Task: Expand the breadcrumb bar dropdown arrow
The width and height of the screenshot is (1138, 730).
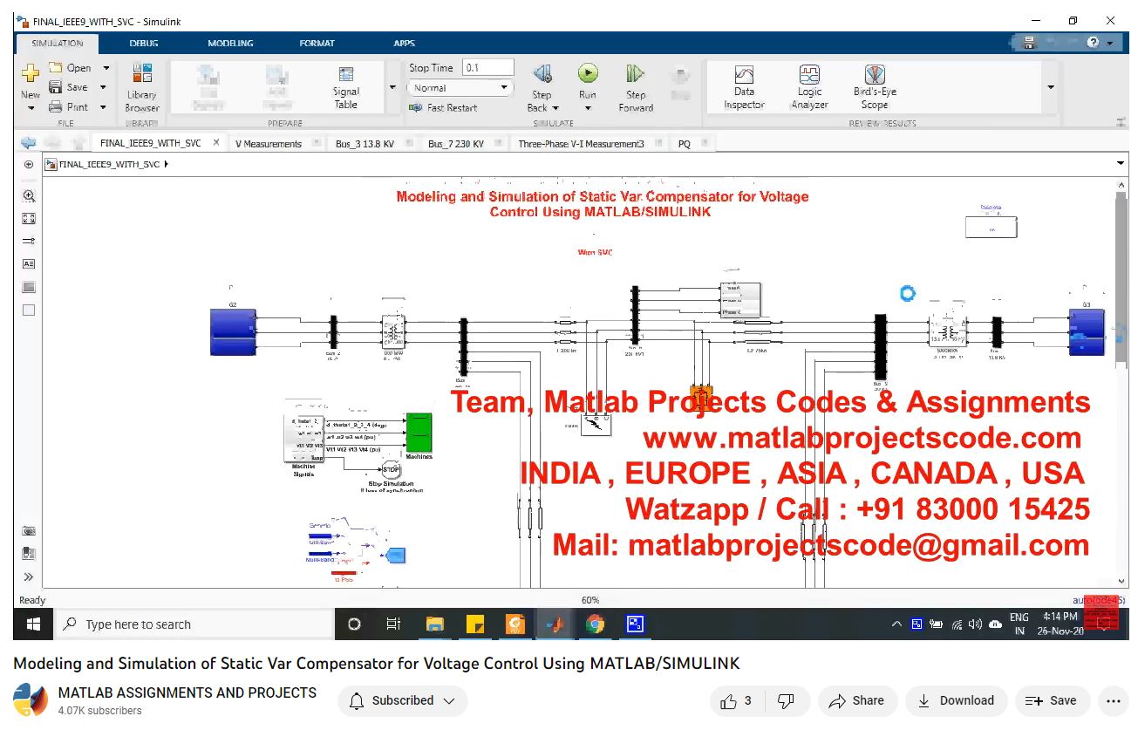Action: (x=1121, y=164)
